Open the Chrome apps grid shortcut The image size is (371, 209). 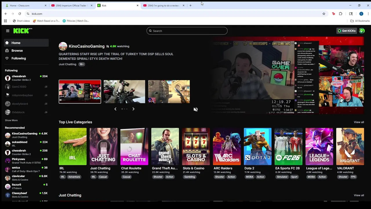(5, 21)
